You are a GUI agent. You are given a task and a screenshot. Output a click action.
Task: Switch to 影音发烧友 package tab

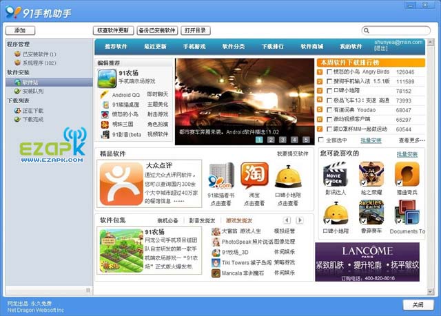pos(202,221)
